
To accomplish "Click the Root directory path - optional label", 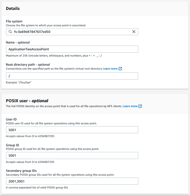I will [x=28, y=64].
